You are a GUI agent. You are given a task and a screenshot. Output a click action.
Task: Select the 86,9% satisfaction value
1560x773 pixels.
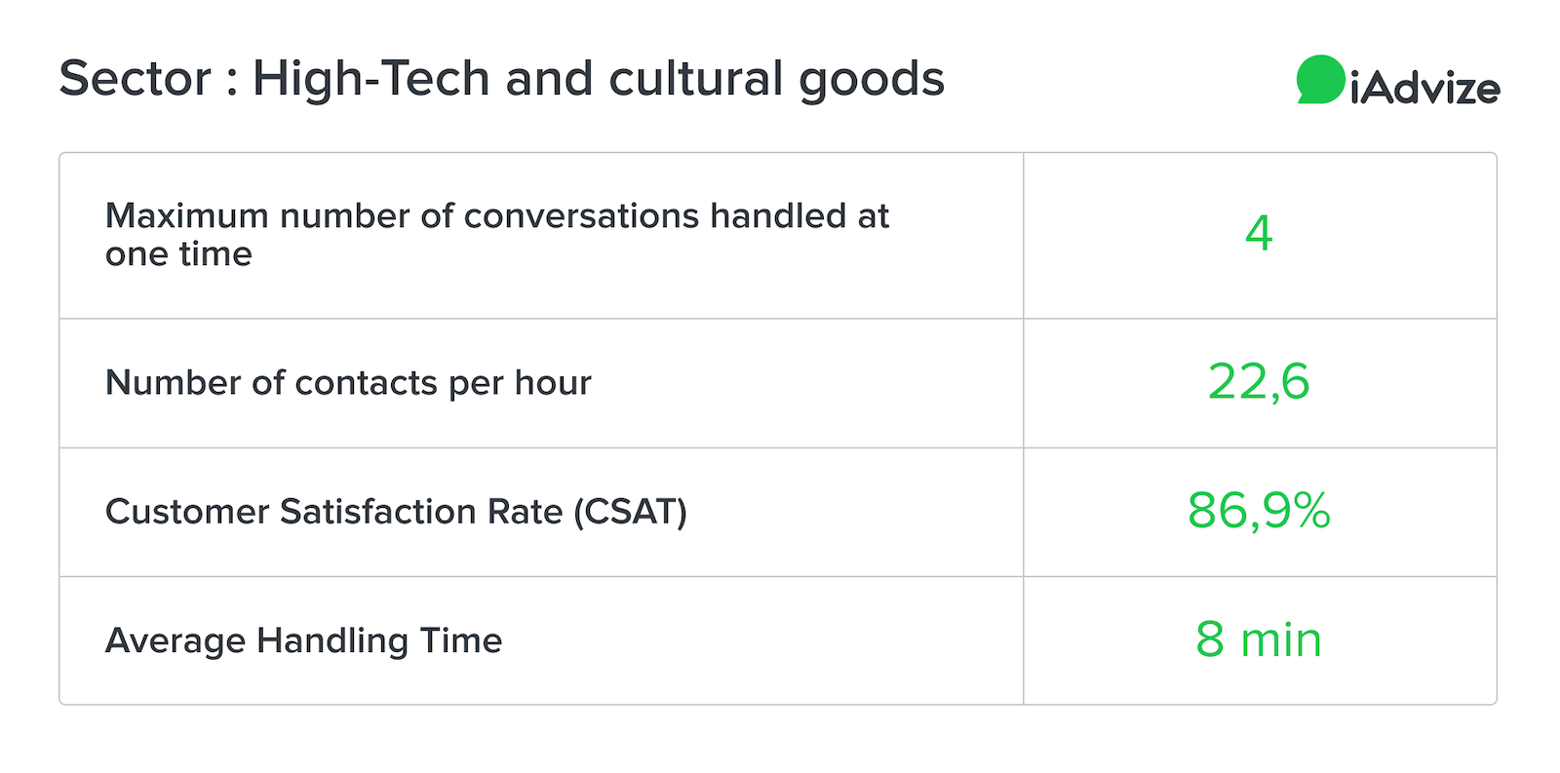pos(1259,511)
